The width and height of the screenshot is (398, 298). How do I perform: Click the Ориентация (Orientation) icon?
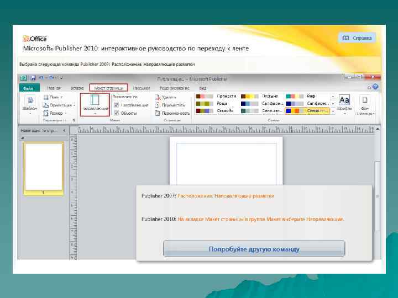[x=46, y=105]
